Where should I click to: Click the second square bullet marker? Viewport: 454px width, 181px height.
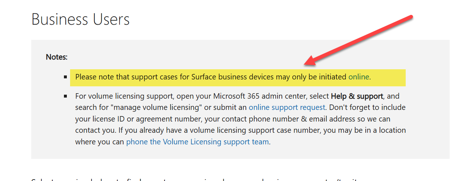tap(65, 96)
